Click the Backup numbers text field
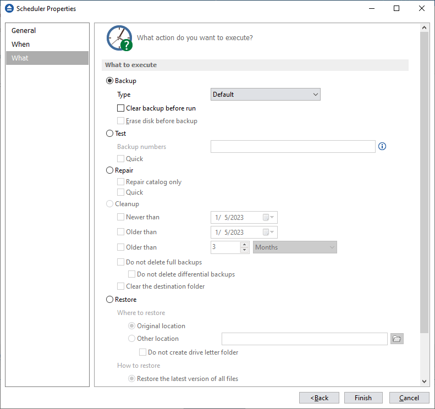Screen dimensions: 435x409 (293, 146)
